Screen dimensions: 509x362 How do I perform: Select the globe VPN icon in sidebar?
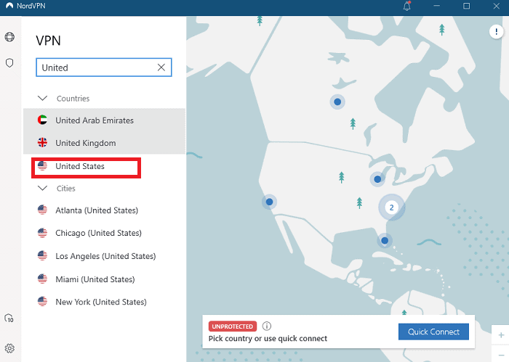coord(9,37)
